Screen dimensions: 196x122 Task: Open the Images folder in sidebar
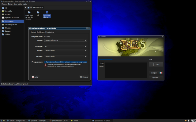(x=8, y=31)
